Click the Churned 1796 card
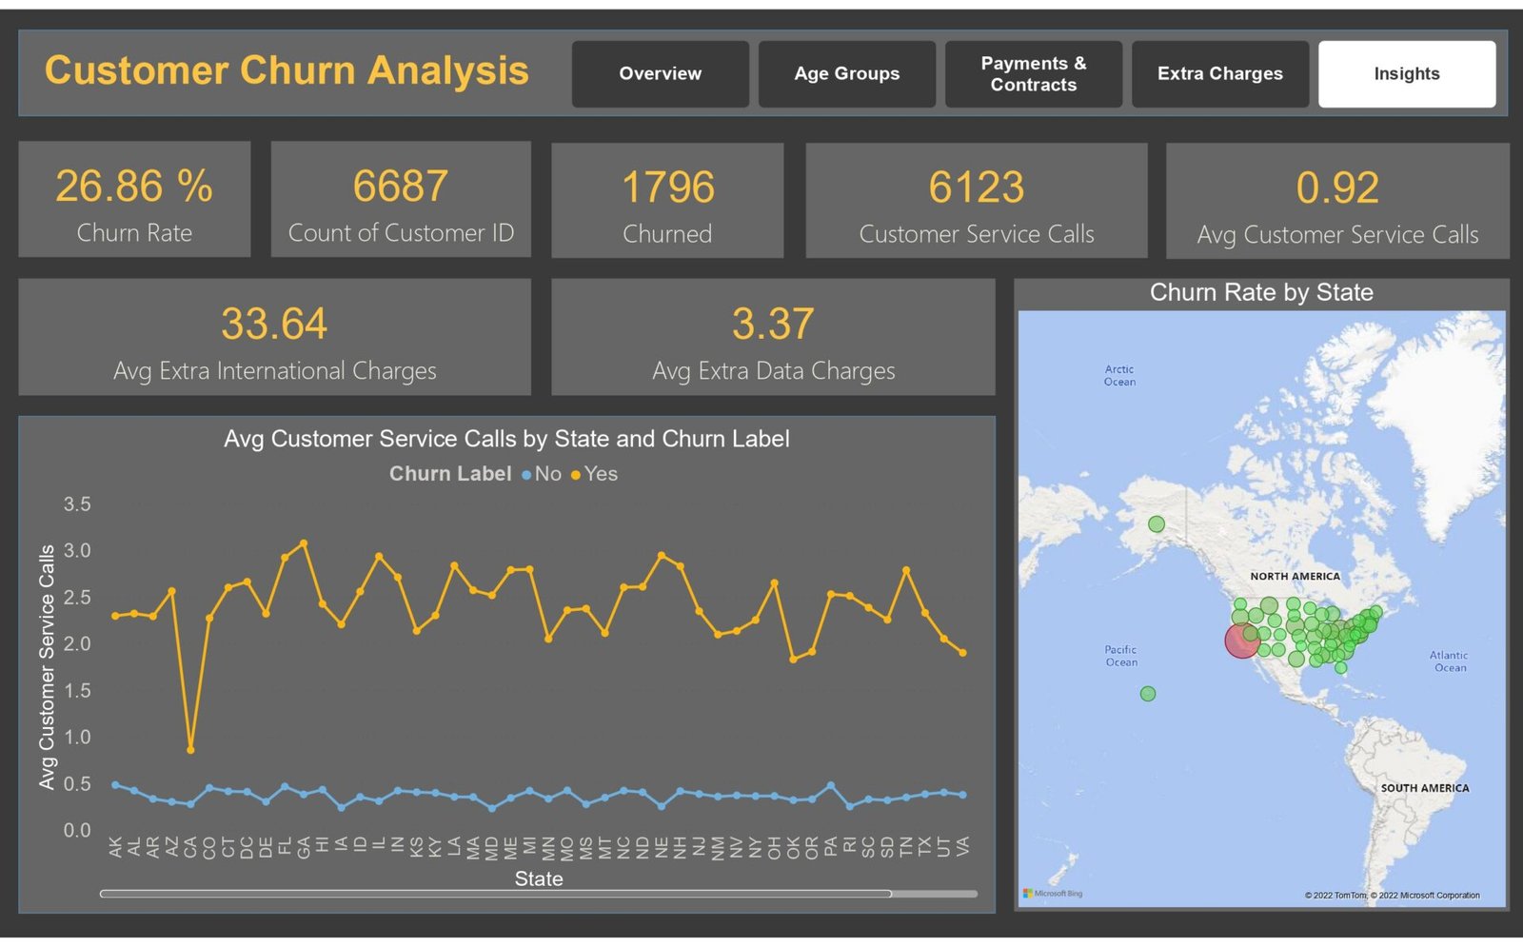1523x947 pixels. pos(667,201)
